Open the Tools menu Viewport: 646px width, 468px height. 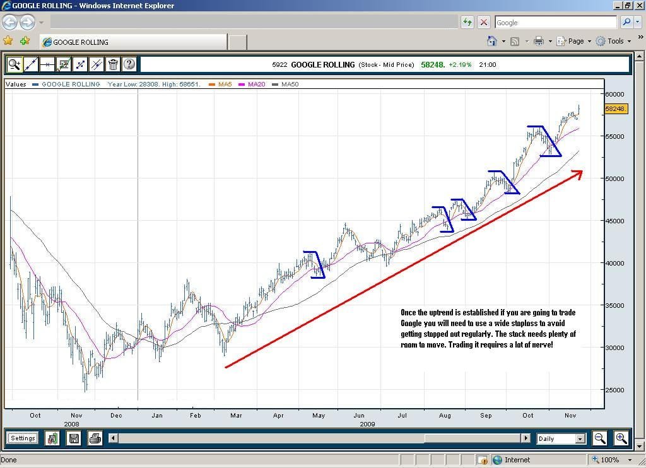click(613, 41)
